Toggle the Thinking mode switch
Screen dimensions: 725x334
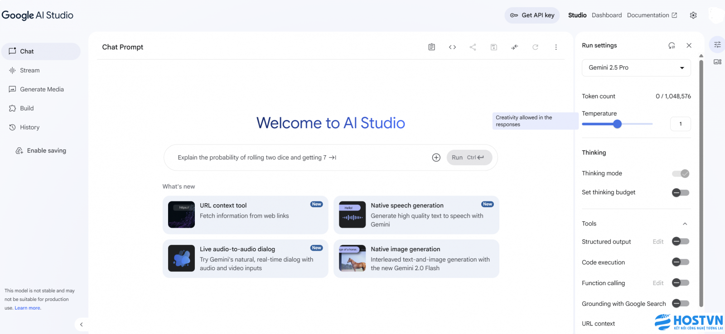point(681,173)
